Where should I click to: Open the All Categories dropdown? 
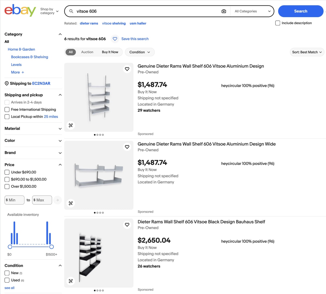252,11
